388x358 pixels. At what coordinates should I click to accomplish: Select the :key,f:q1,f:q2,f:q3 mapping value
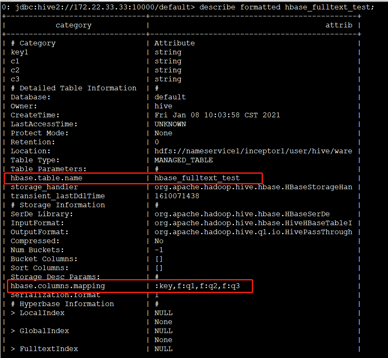click(197, 286)
